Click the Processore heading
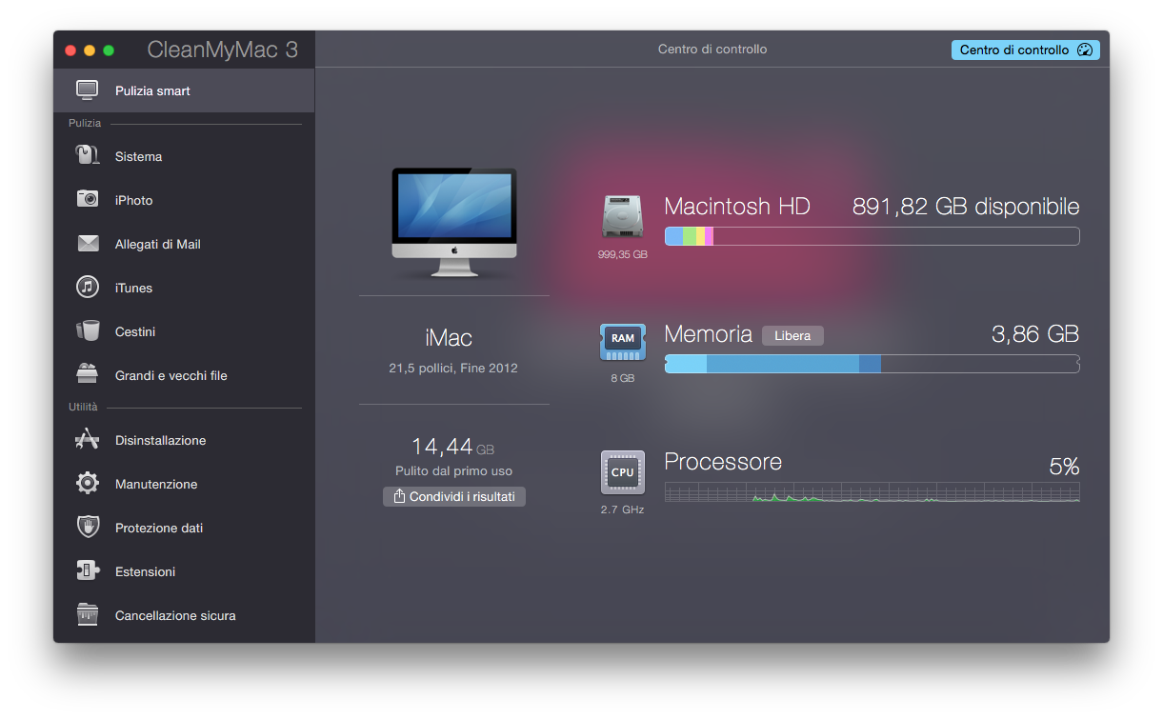This screenshot has width=1163, height=719. pyautogui.click(x=723, y=462)
